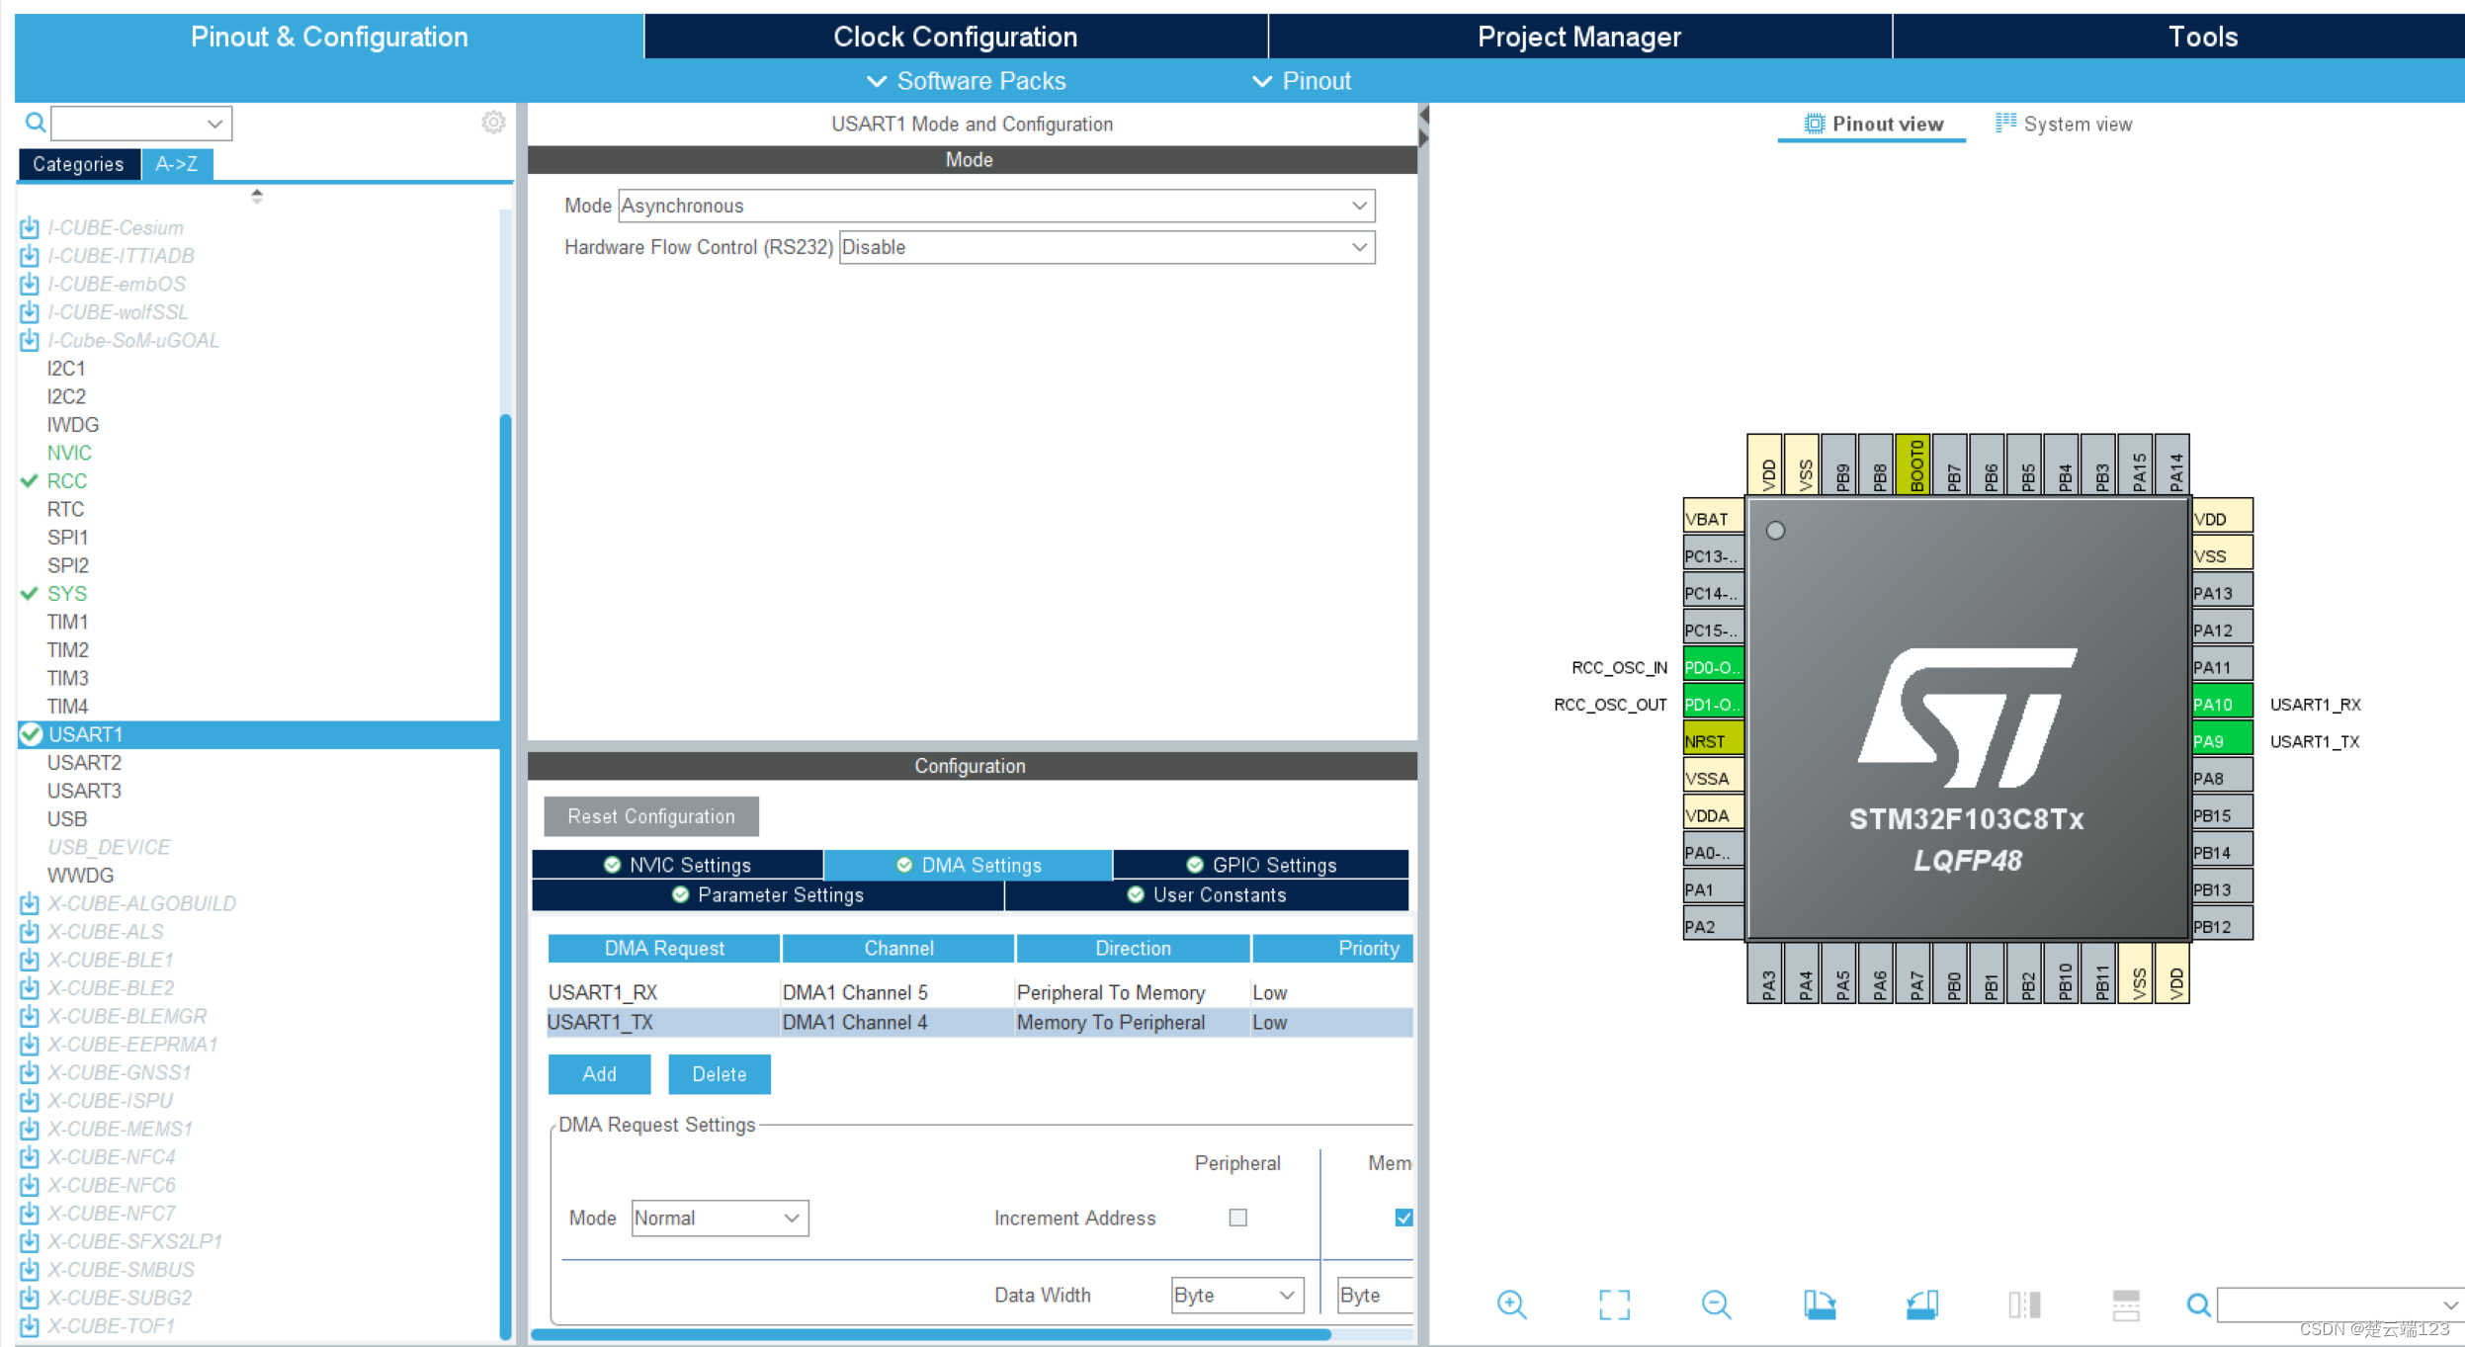
Task: Click the pin search magnifier icon
Action: (2198, 1305)
